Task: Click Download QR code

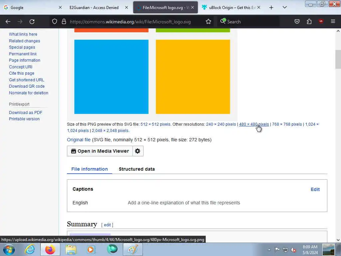Action: (x=27, y=86)
